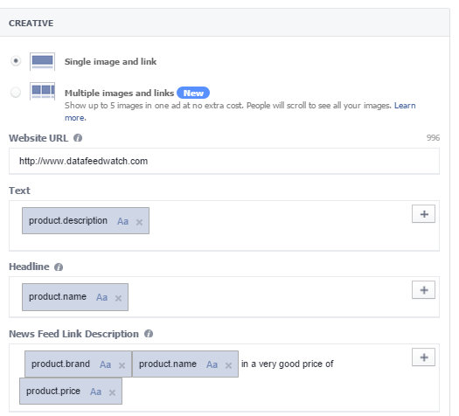Remove the product.description tag
459x416 pixels.
point(139,222)
